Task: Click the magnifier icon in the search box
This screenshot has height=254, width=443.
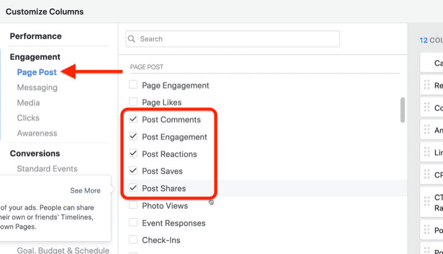Action: [132, 39]
